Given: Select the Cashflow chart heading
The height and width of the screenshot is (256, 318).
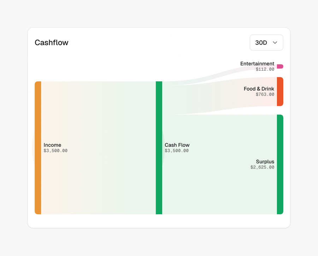Looking at the screenshot, I should [x=52, y=42].
